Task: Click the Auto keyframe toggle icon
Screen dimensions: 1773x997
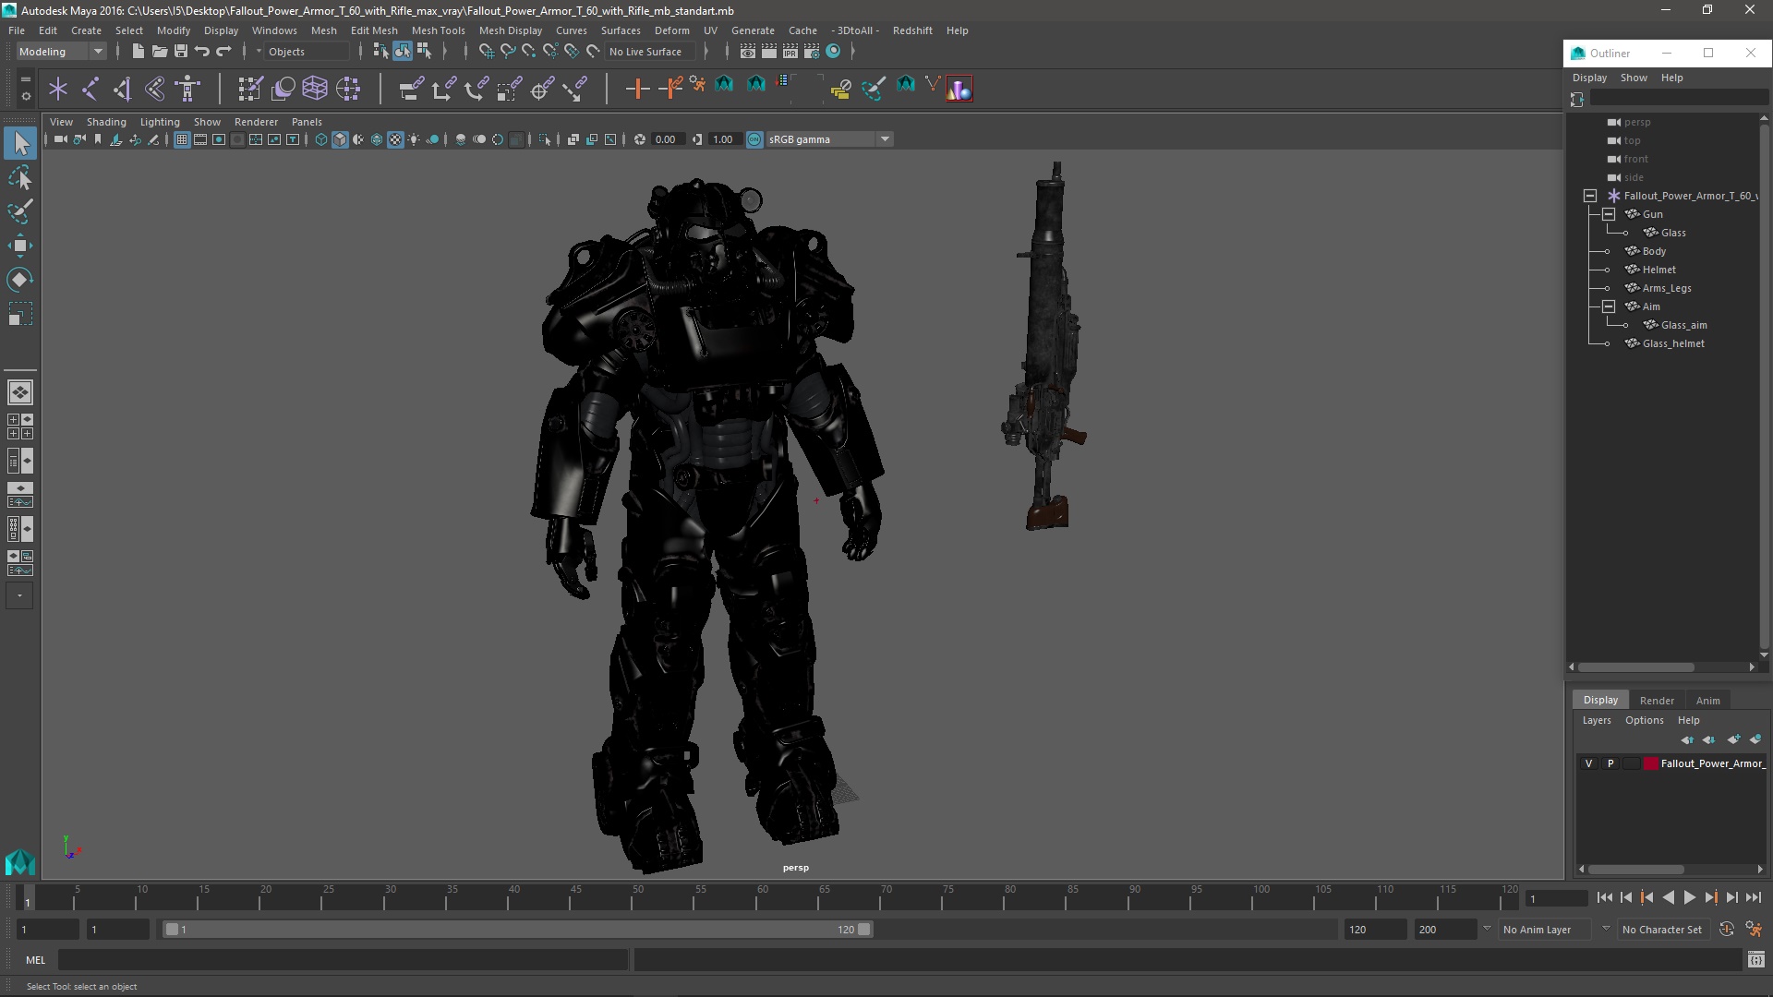Action: (1727, 930)
